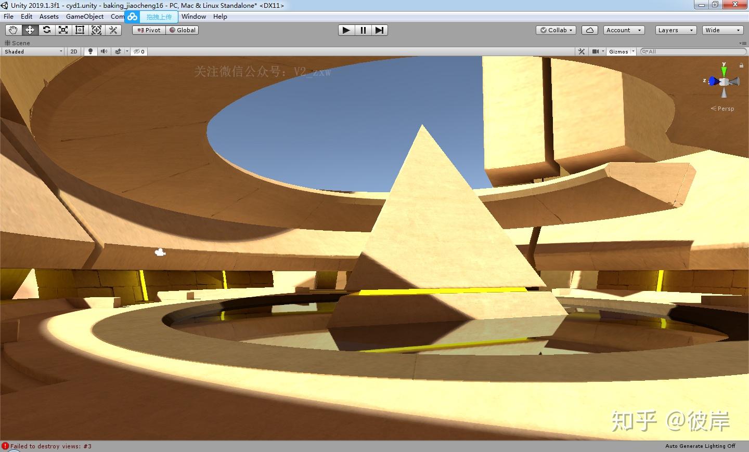Viewport: 749px width, 452px height.
Task: Open the Account dropdown
Action: tap(624, 30)
